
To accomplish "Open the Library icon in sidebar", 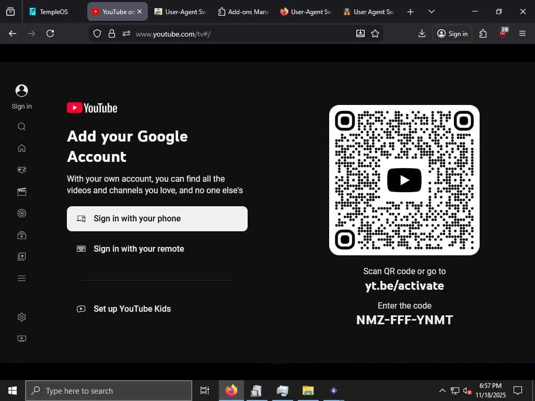I will click(21, 256).
